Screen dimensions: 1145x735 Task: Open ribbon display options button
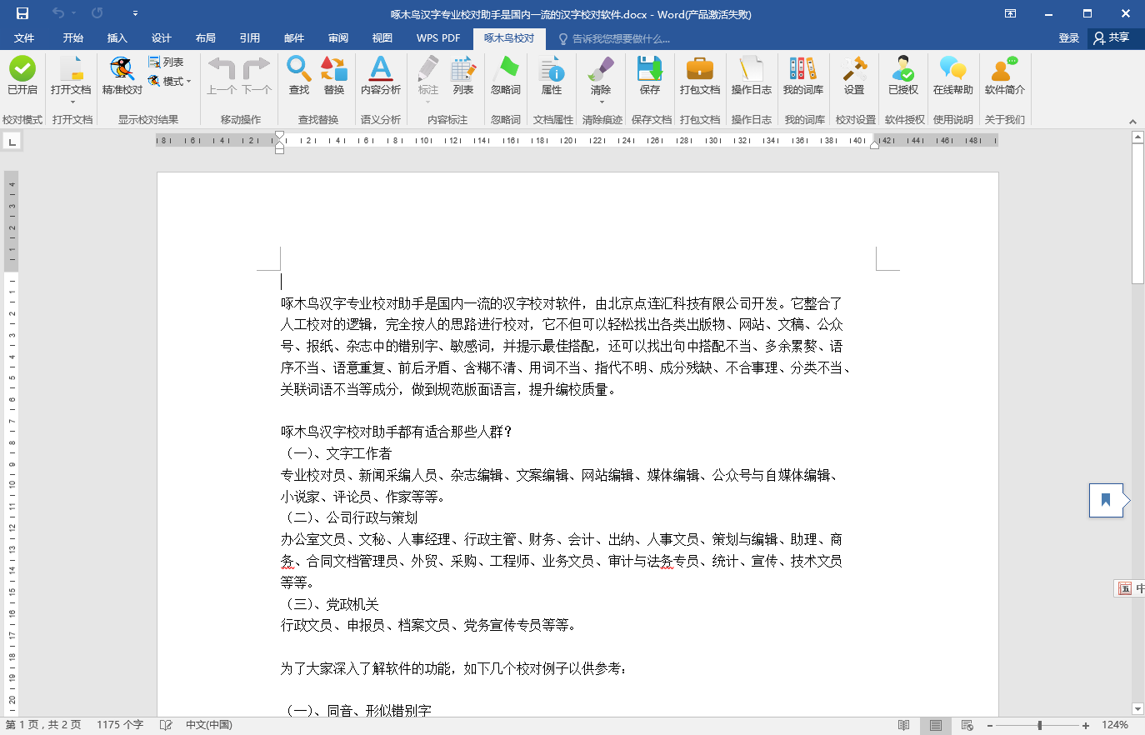coord(1010,13)
